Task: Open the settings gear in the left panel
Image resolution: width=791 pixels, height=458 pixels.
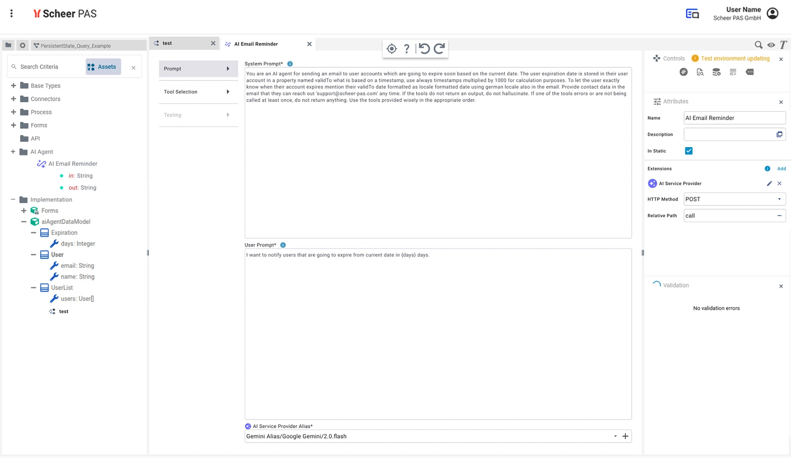Action: pyautogui.click(x=23, y=45)
